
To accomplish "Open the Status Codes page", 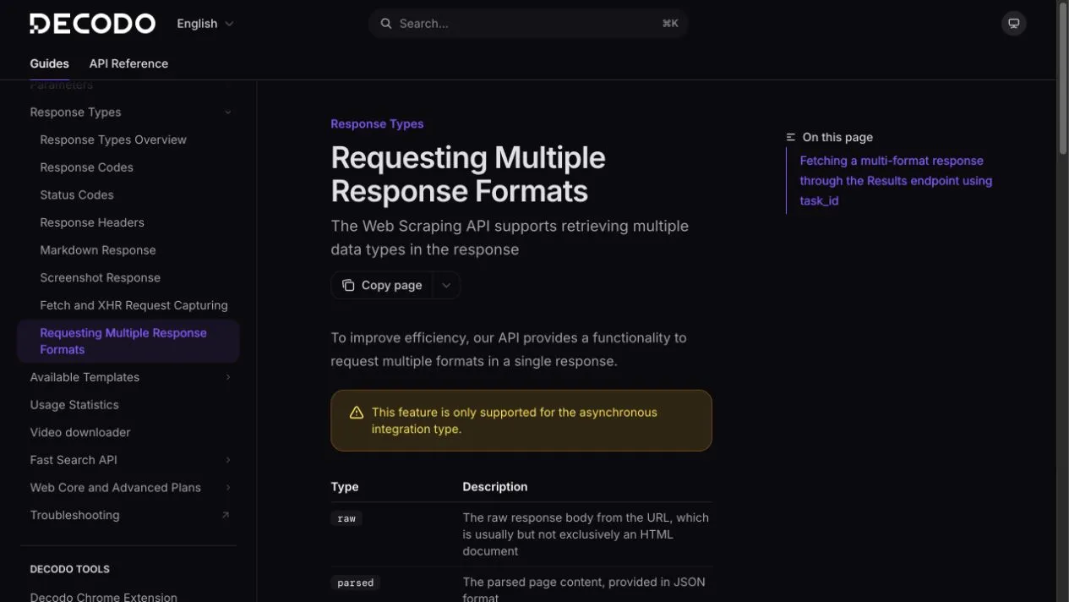I will point(77,194).
